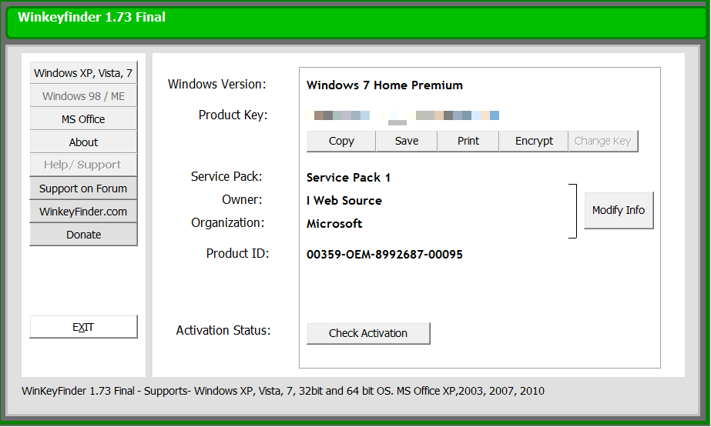Viewport: 711px width, 427px height.
Task: Open Modify Info for owner and organization
Action: 619,210
